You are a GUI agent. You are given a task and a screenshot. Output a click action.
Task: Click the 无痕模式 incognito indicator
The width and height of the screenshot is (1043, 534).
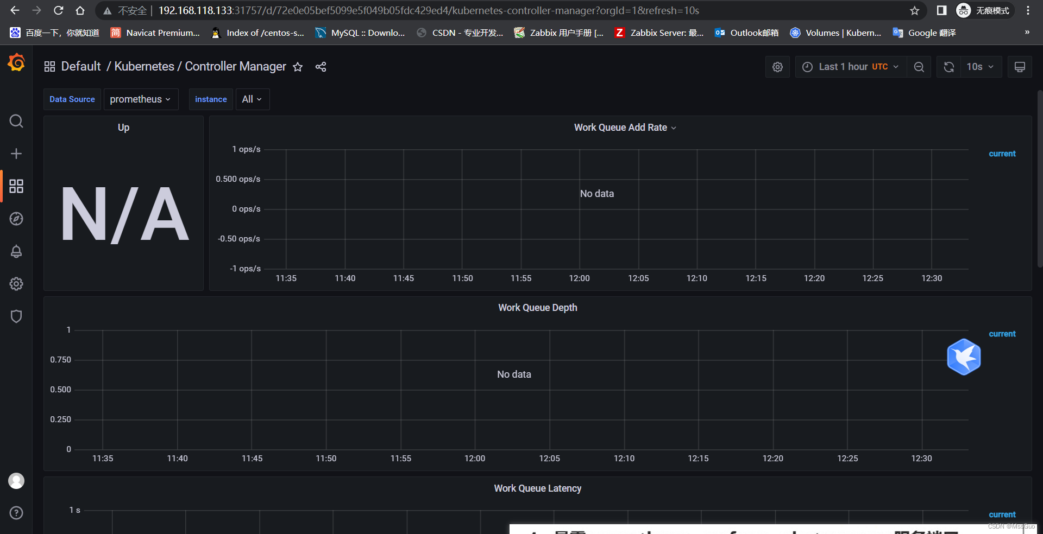click(x=985, y=10)
